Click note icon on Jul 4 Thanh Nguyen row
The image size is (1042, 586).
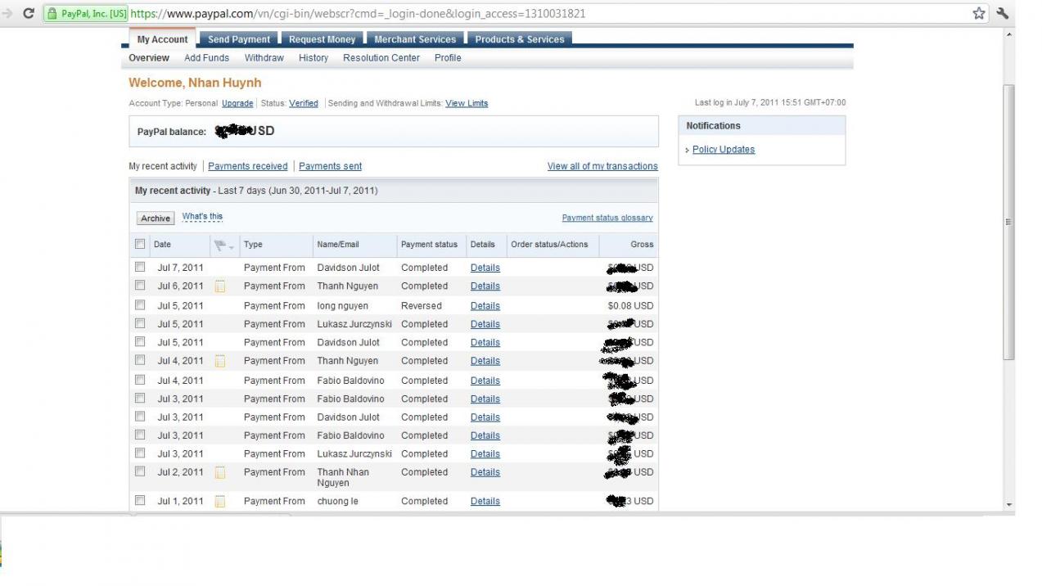pyautogui.click(x=219, y=361)
